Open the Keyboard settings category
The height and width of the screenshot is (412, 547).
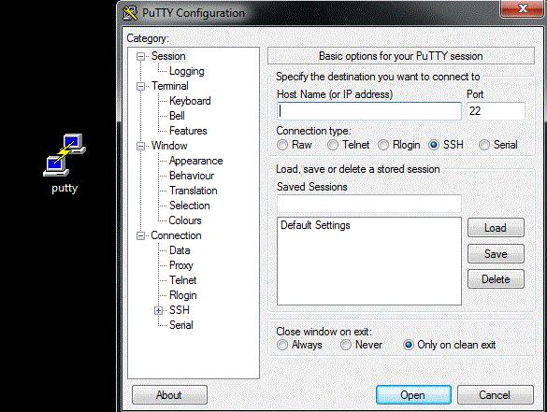coord(190,101)
